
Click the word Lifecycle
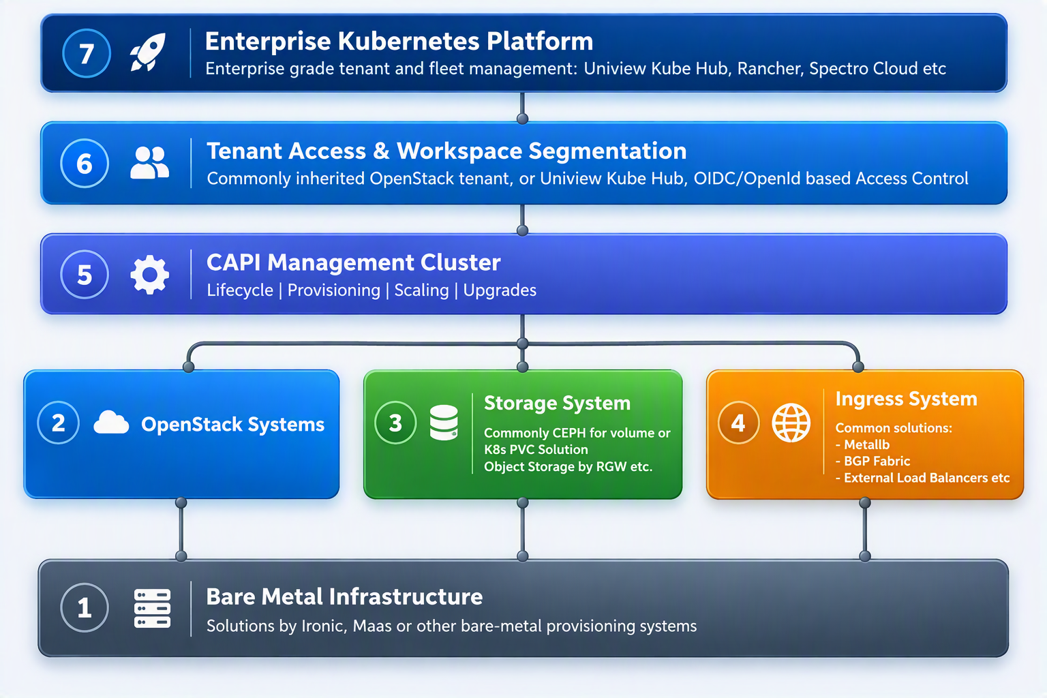[x=240, y=290]
